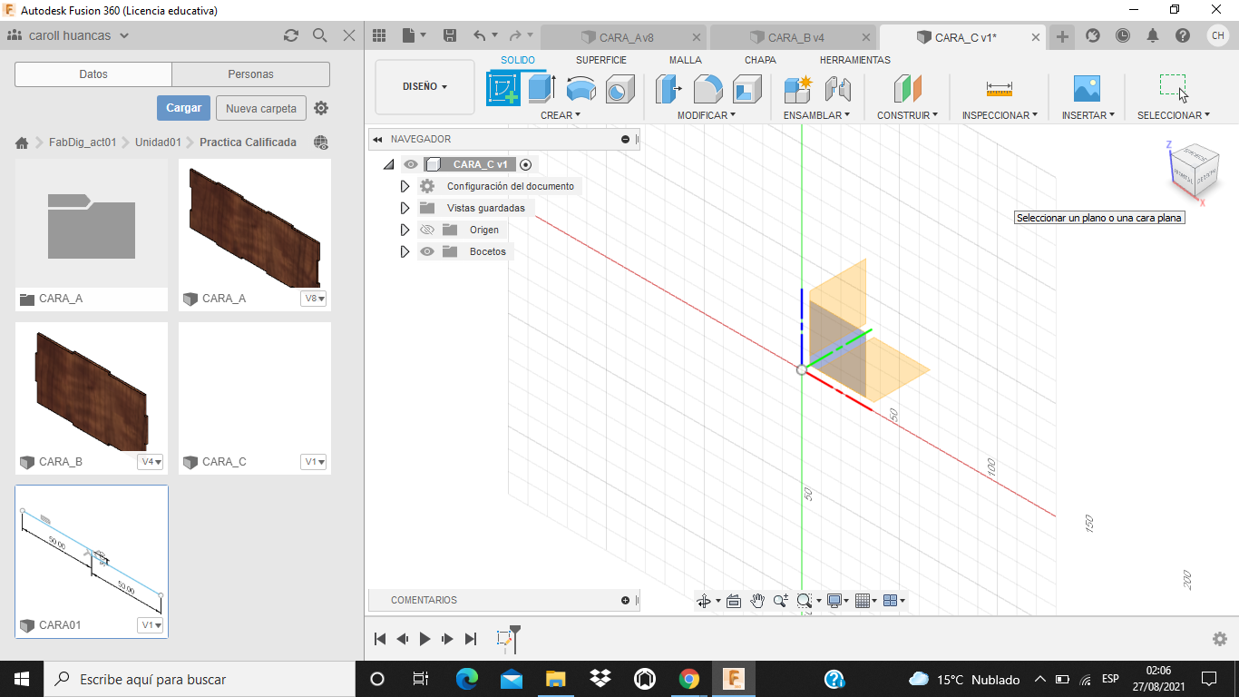
Task: Open the data panel grid icon
Action: tap(379, 35)
